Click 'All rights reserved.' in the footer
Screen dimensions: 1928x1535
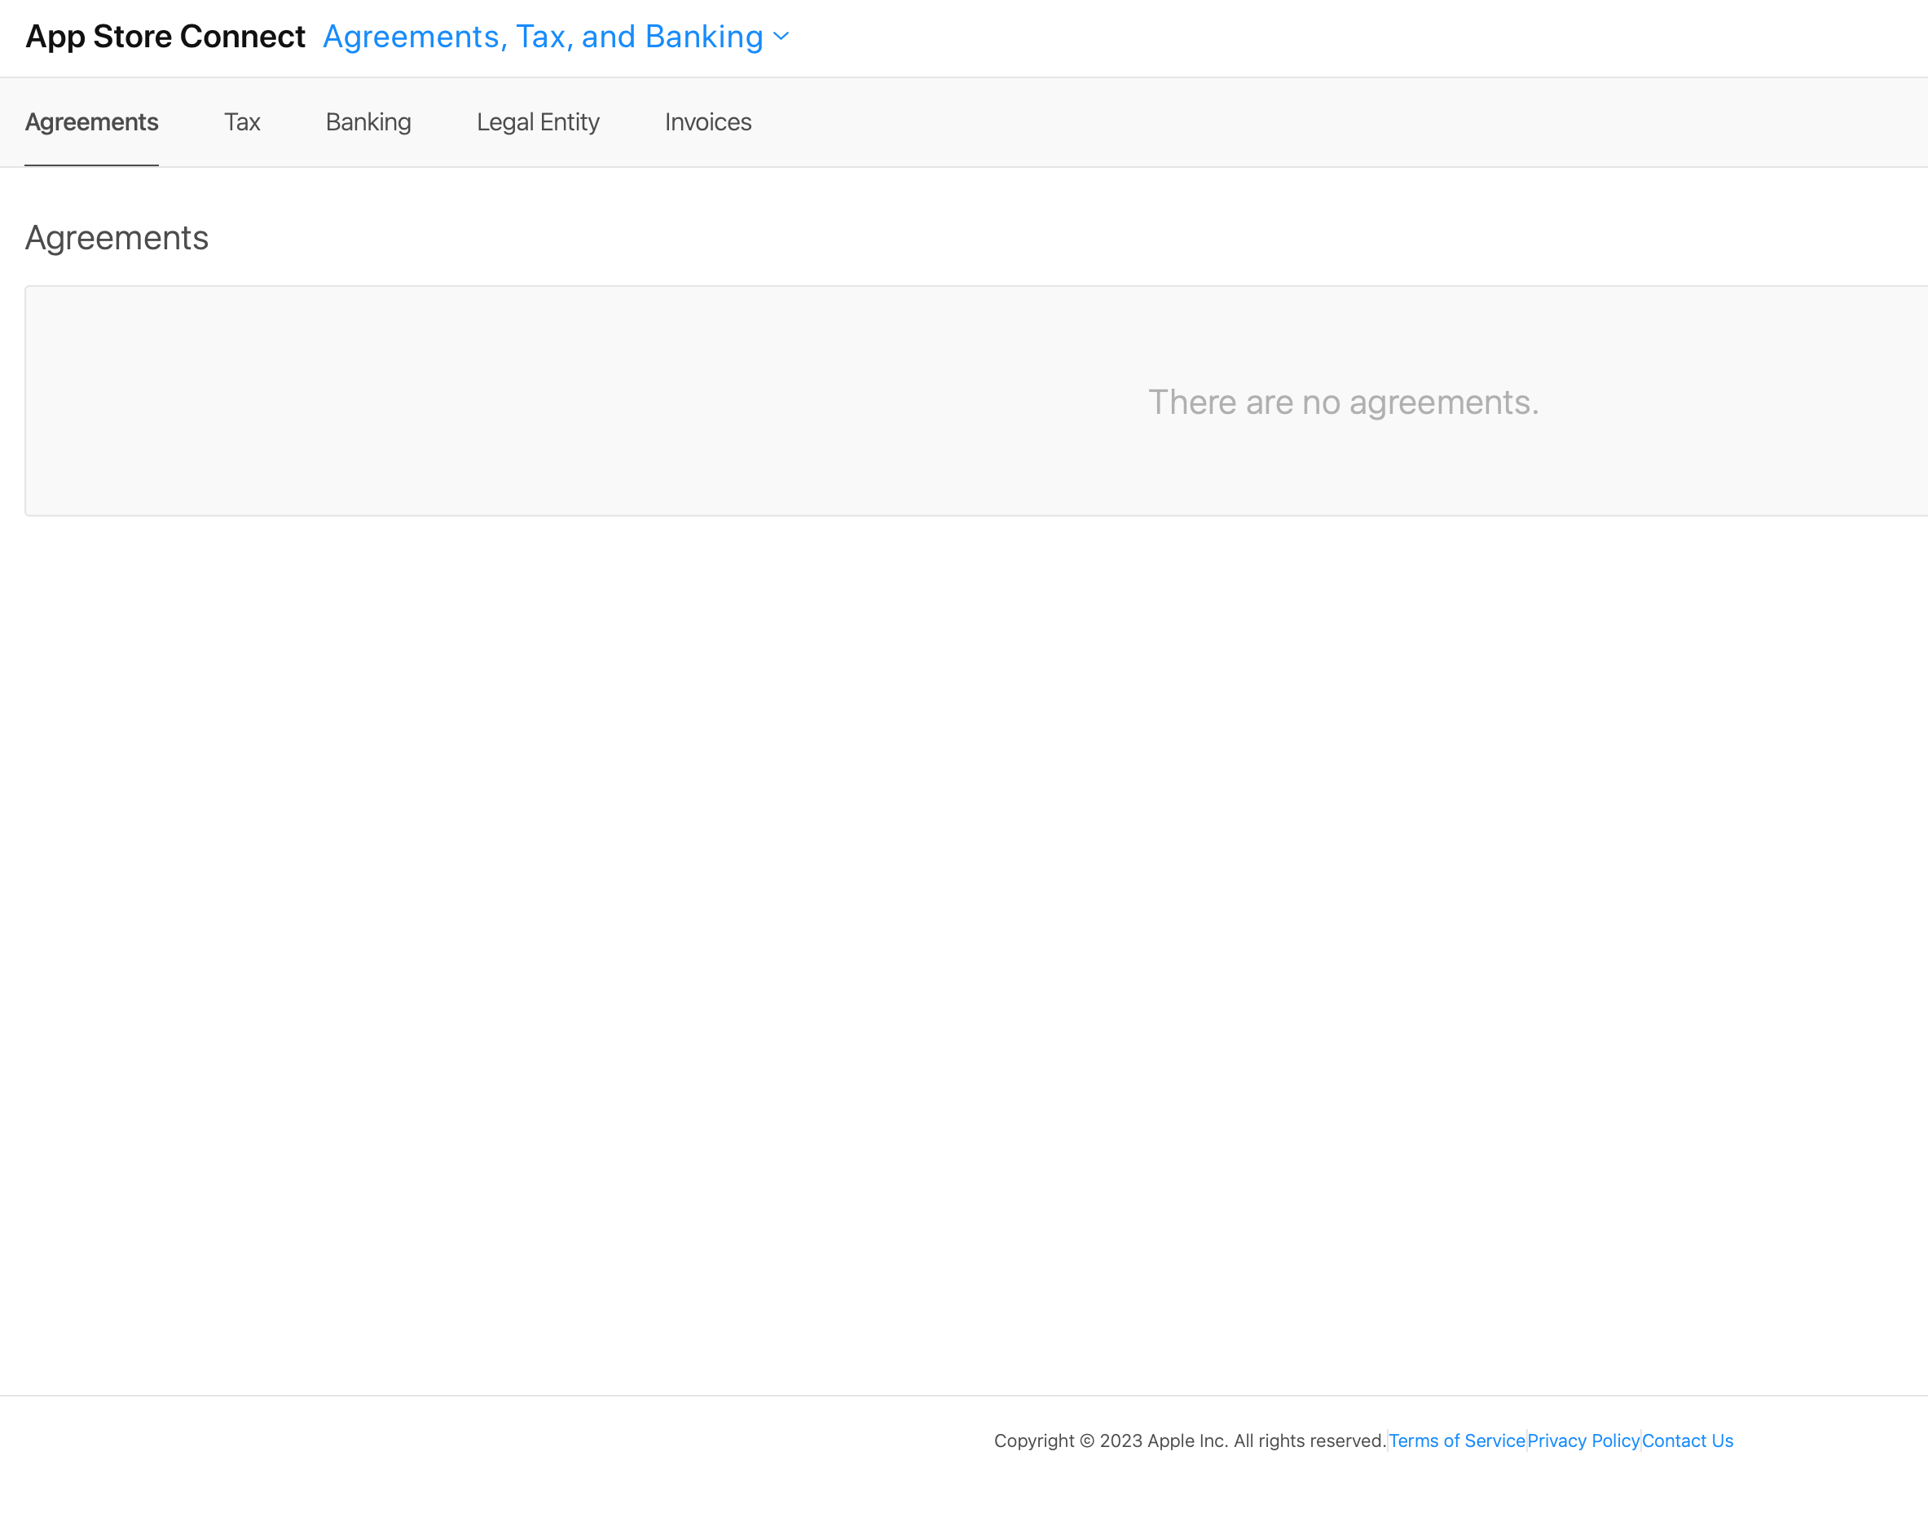(x=1310, y=1440)
